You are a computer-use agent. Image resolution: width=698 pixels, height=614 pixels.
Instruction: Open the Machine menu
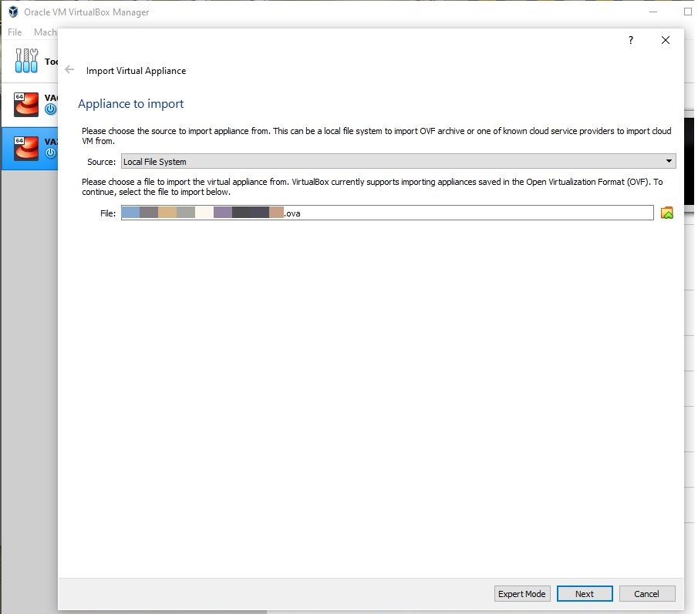click(46, 32)
